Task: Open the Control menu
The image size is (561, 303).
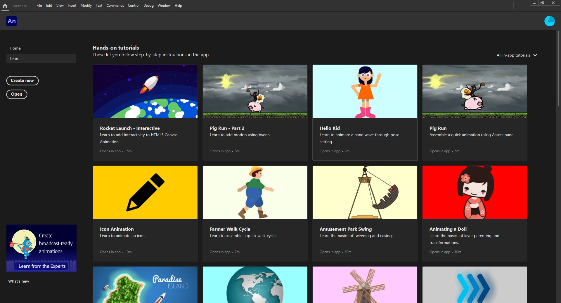Action: coord(134,6)
